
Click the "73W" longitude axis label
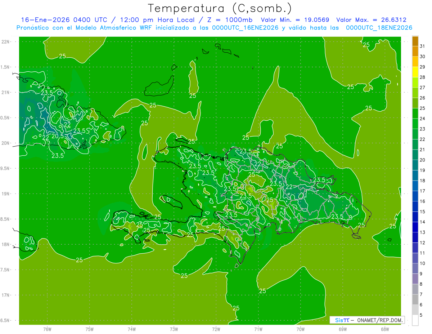(x=174, y=329)
